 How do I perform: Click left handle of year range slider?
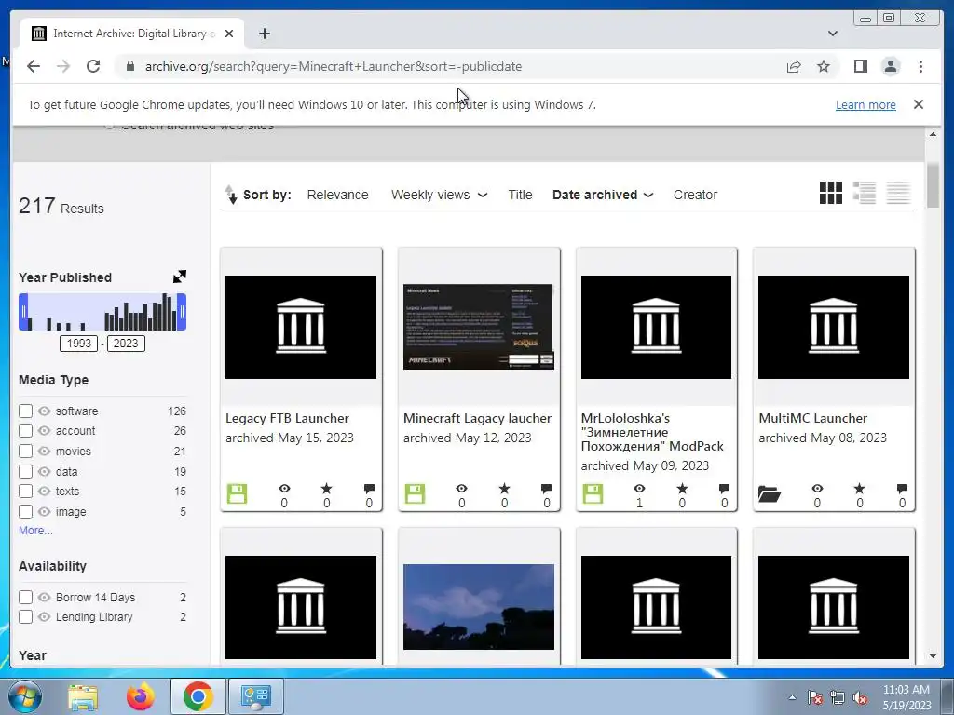pyautogui.click(x=23, y=312)
